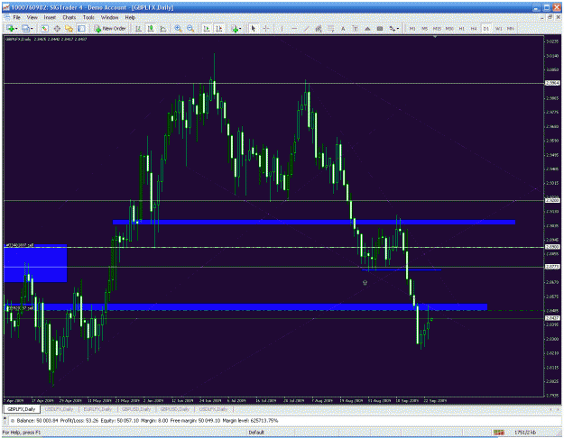Open the Help menu

[130, 17]
